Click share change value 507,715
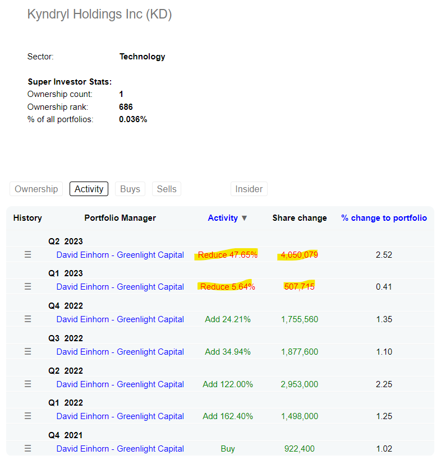Viewport: 441px width, 460px height. coord(300,287)
